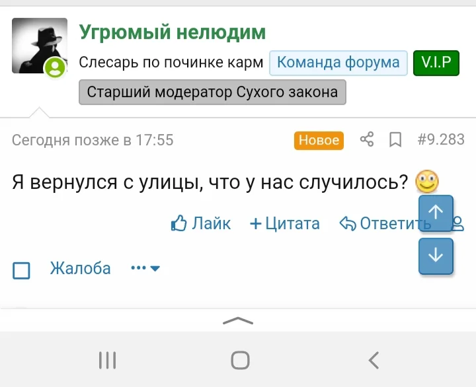476x387 pixels.
Task: Tap the Android home button
Action: pyautogui.click(x=240, y=360)
